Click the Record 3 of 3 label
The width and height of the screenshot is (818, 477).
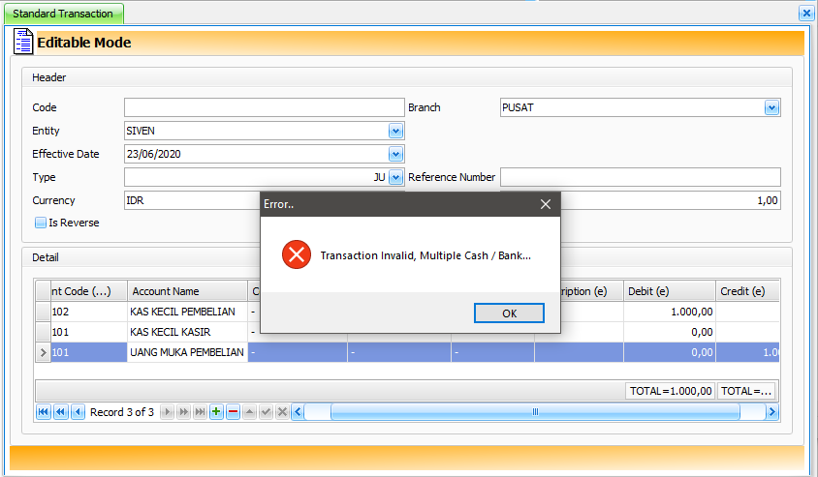(122, 412)
